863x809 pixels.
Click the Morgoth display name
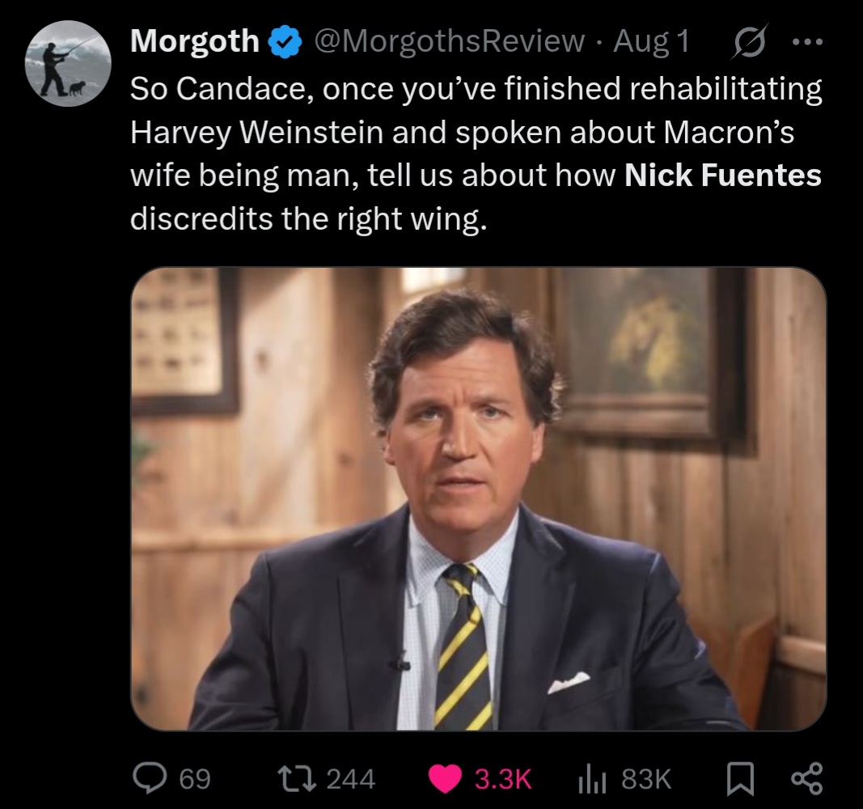pos(195,41)
